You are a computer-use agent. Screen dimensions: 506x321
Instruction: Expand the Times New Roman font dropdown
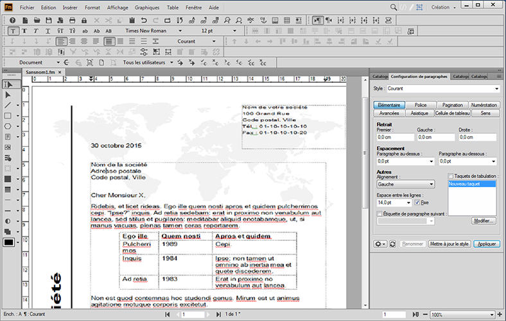[x=180, y=31]
